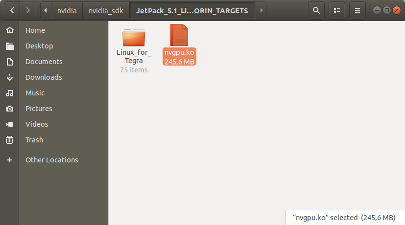Go to Home in sidebar
This screenshot has width=405, height=225.
coord(35,30)
